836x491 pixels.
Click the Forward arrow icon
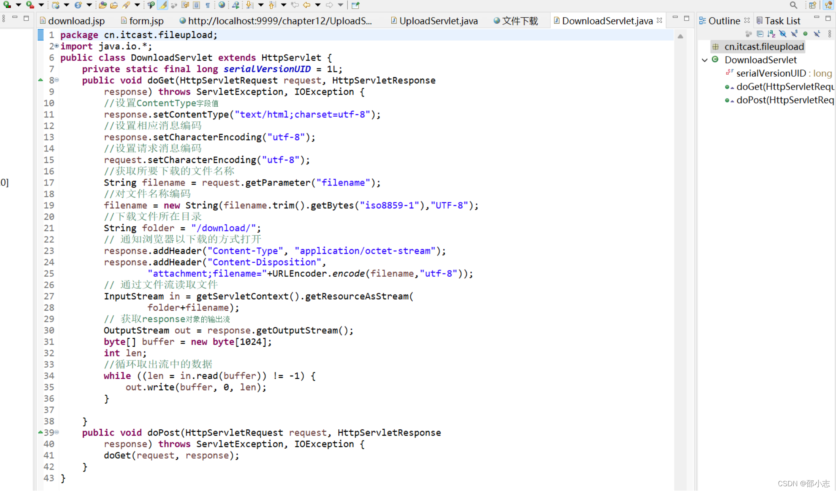[329, 5]
